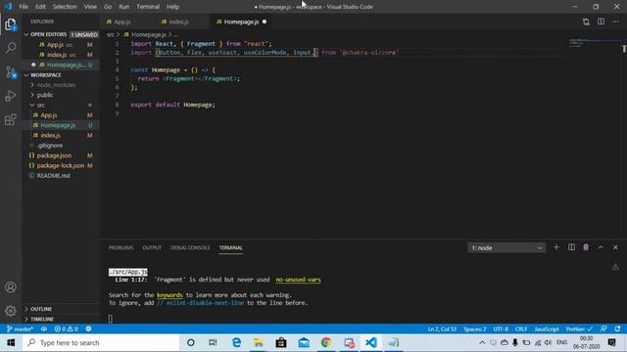Open the Explorer view in activity bar
The height and width of the screenshot is (352, 627).
click(11, 24)
